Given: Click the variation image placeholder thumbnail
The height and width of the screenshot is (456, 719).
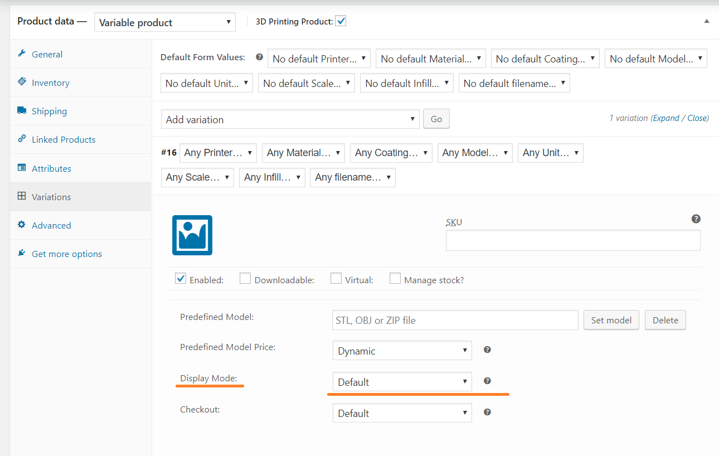Looking at the screenshot, I should 192,235.
